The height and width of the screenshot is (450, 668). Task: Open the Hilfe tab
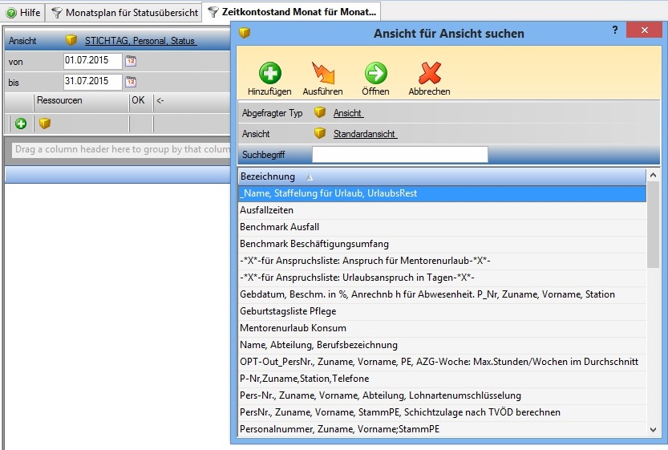click(x=23, y=13)
